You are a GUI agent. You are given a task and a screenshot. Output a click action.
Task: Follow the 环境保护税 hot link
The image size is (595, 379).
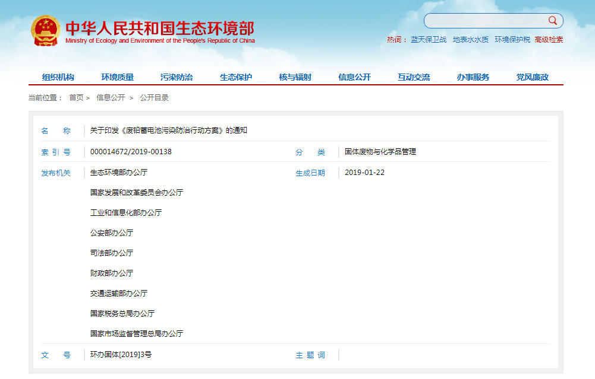pos(512,40)
